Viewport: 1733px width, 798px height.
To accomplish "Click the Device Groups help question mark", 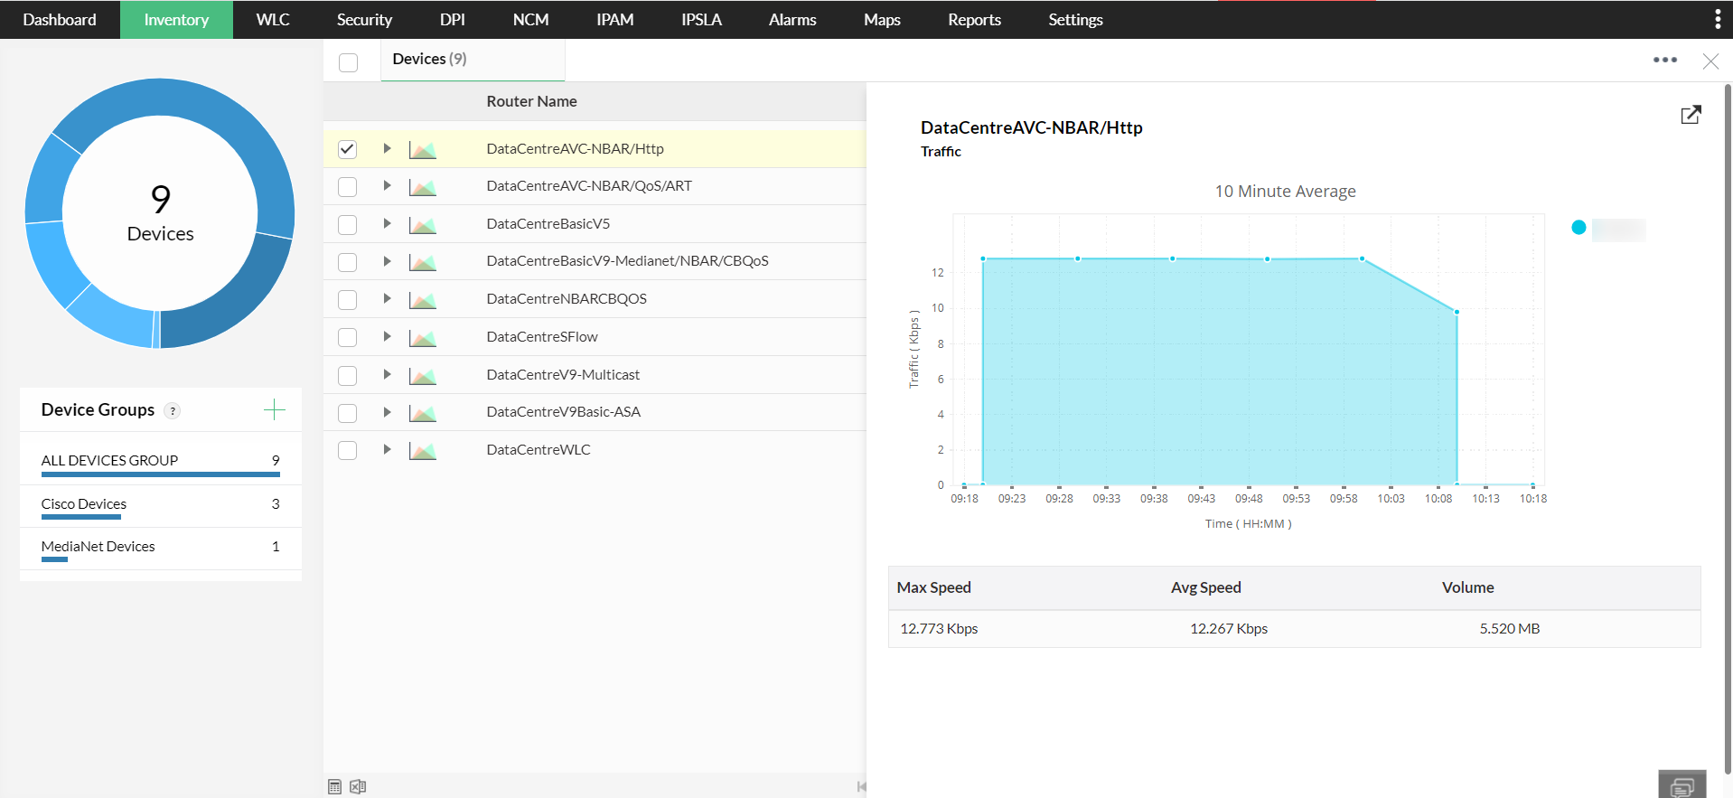I will tap(173, 411).
